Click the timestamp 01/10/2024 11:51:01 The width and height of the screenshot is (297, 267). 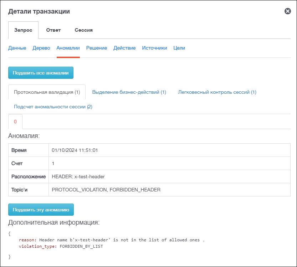click(75, 150)
